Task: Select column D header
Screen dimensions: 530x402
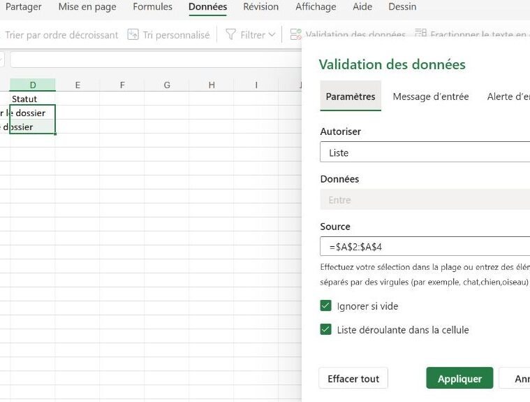Action: pos(33,85)
